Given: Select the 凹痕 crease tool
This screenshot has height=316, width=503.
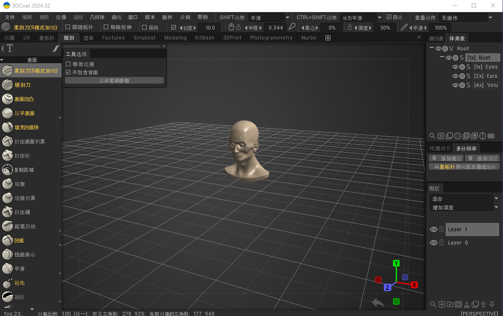Looking at the screenshot, I should click(31, 240).
